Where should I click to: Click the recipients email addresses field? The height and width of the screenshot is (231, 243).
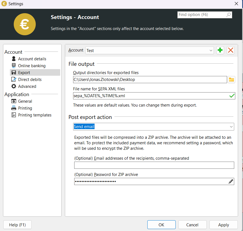(154, 165)
